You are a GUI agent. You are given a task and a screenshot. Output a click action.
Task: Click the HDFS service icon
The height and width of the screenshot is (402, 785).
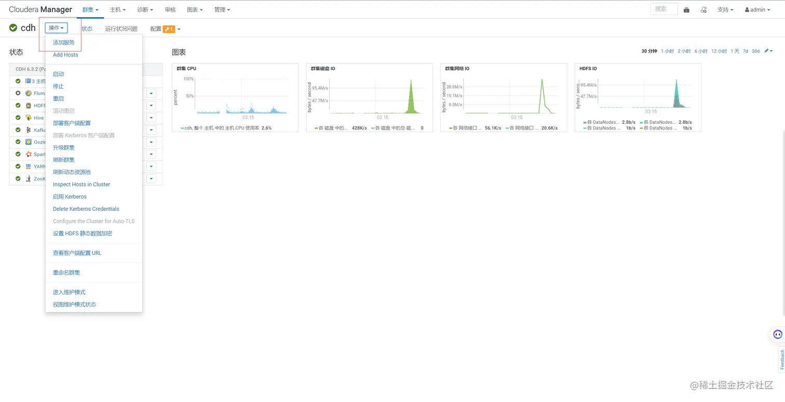click(29, 106)
